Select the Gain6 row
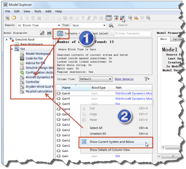The width and height of the screenshot is (186, 169). point(104,93)
